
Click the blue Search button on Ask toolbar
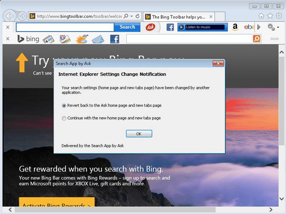(127, 27)
